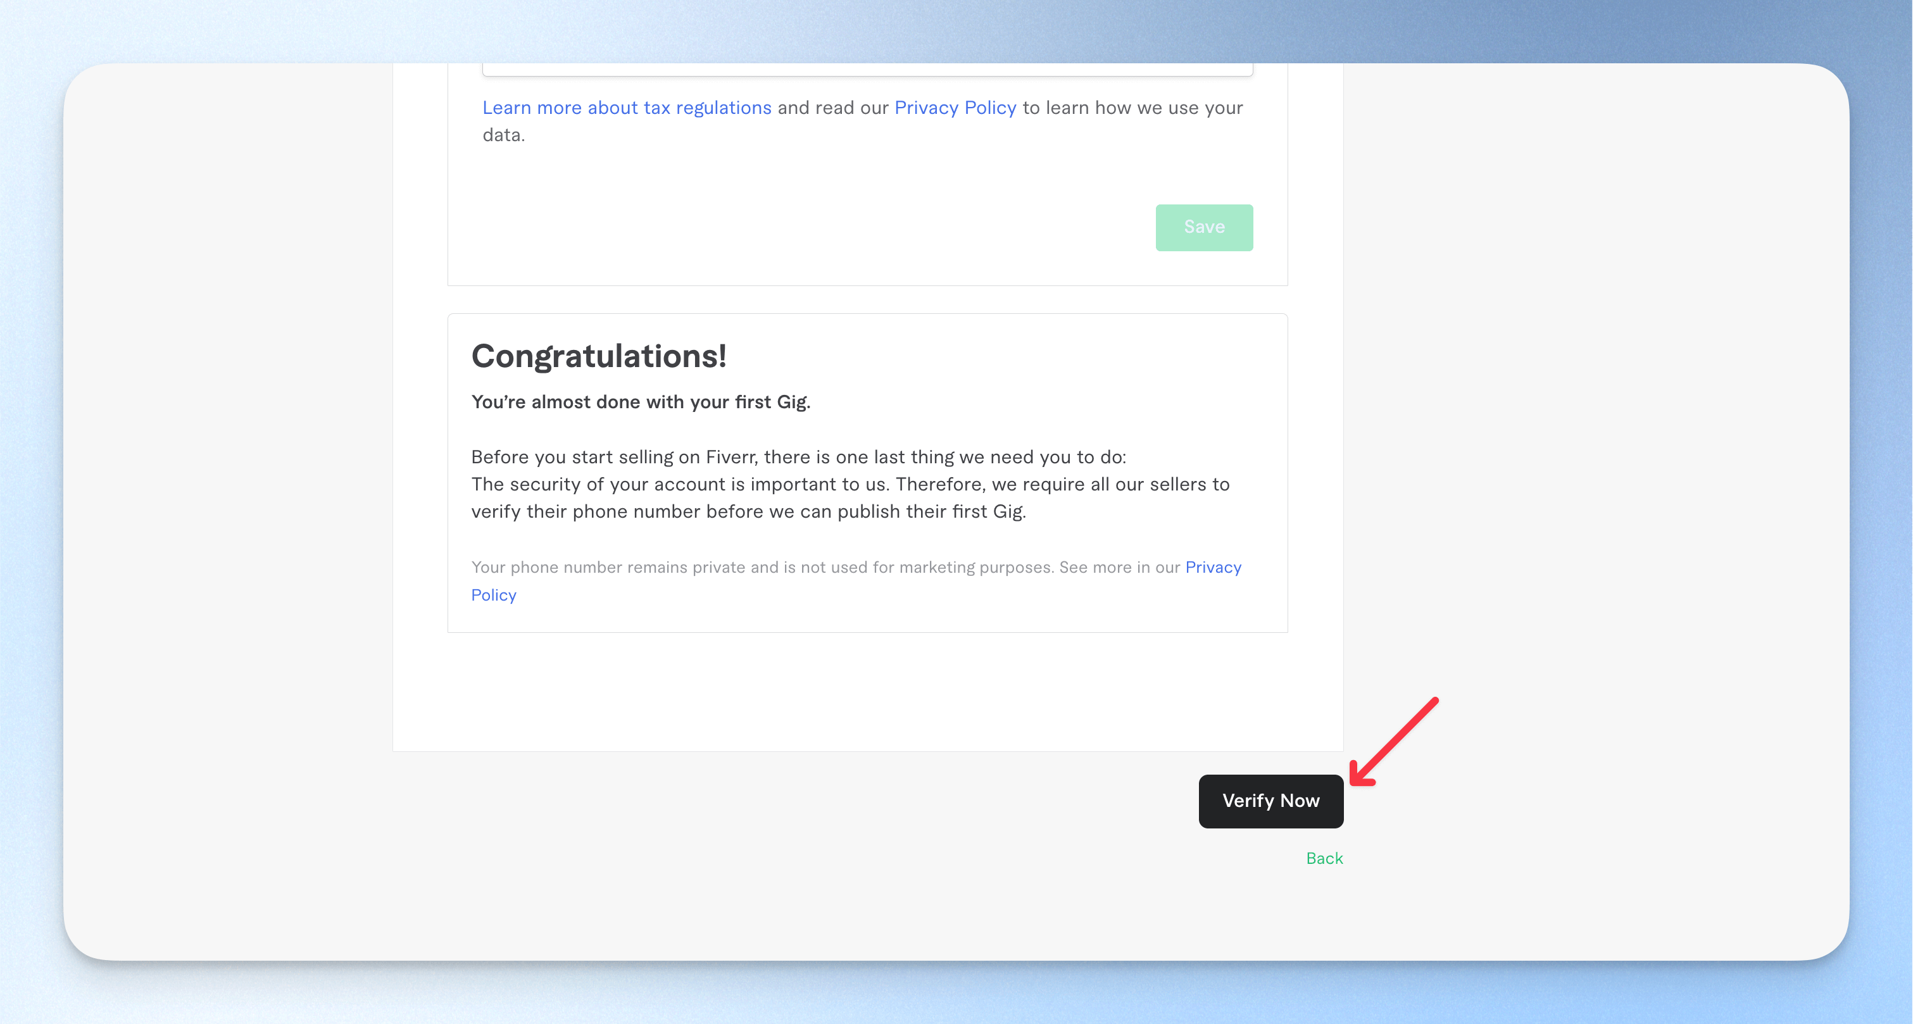Open the Learn more about tax regulations link
The image size is (1913, 1024).
627,108
